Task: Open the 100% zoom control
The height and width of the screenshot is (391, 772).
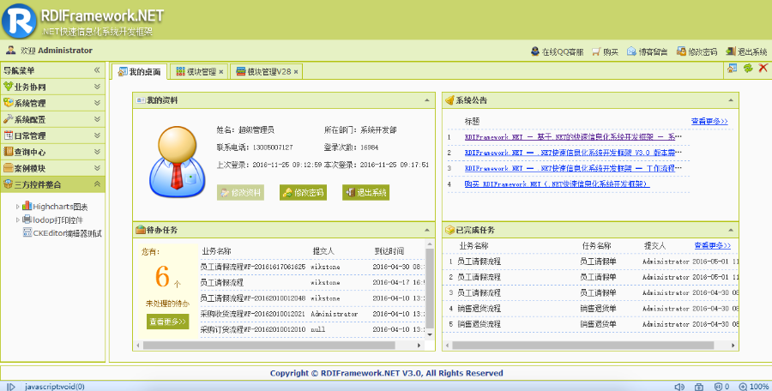Action: 754,387
